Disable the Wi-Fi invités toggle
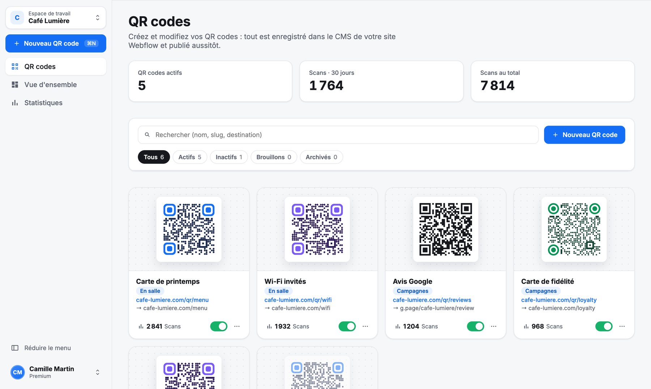651x389 pixels. (347, 326)
